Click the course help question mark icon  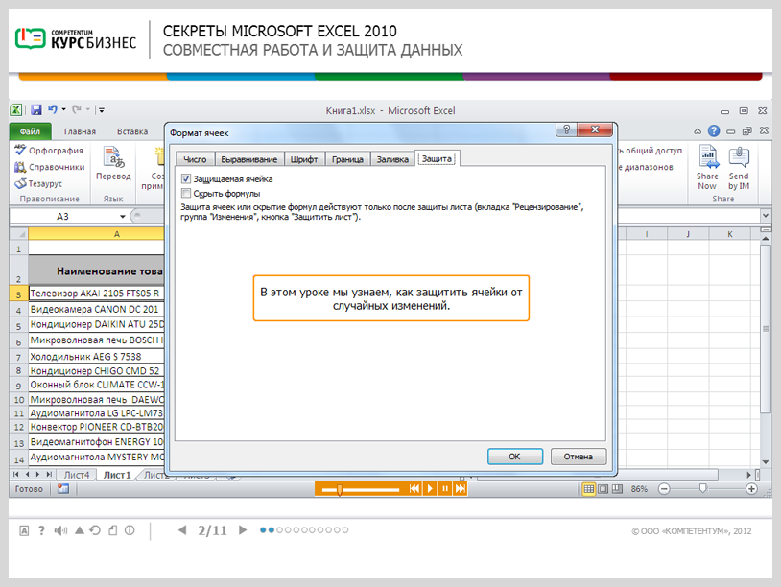click(41, 530)
